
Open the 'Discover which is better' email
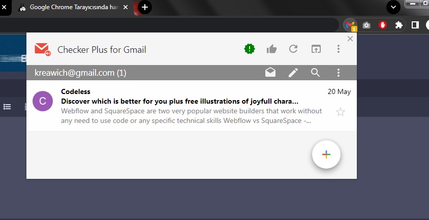tap(179, 101)
